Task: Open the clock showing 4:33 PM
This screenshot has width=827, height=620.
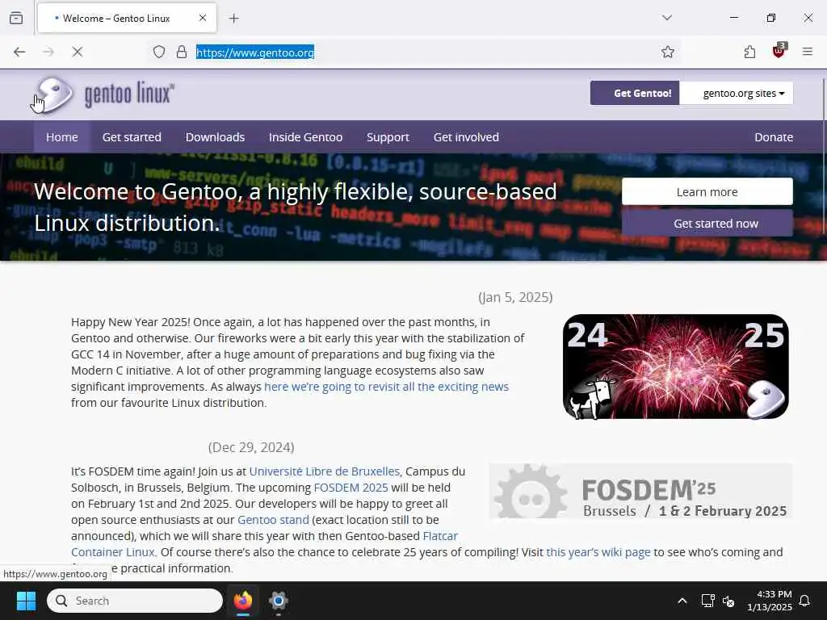Action: pos(770,601)
